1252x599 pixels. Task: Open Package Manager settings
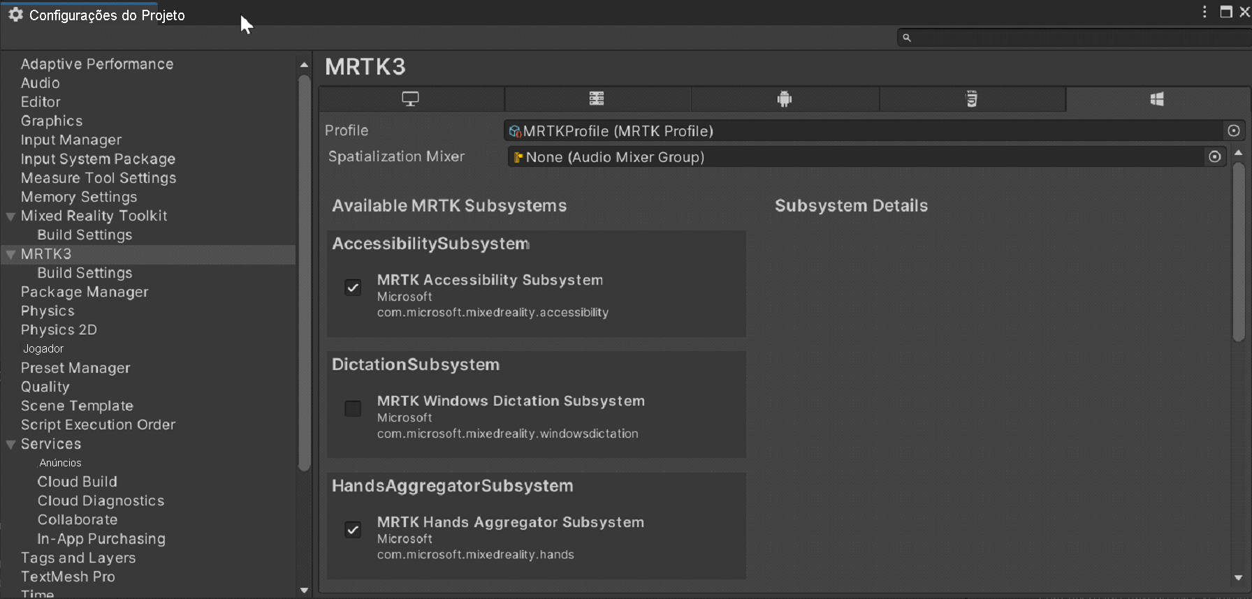85,292
